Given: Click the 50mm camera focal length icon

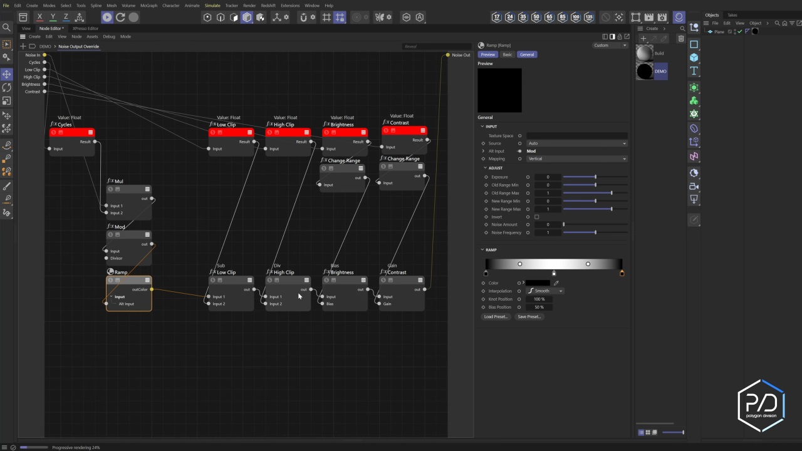Looking at the screenshot, I should (x=536, y=18).
